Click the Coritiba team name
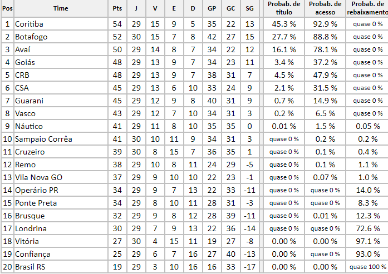The image size is (388, 274). point(29,24)
